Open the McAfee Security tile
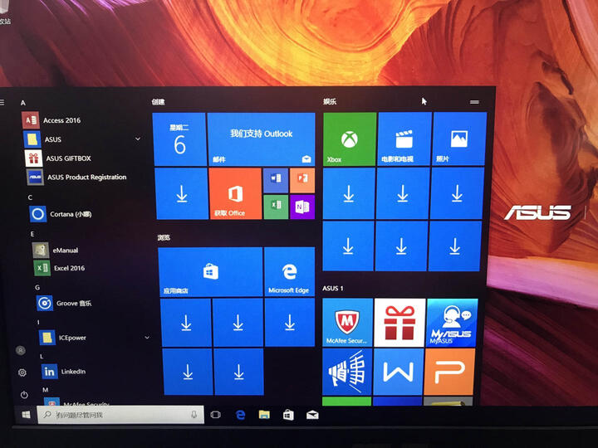This screenshot has width=598, height=448. [x=347, y=322]
